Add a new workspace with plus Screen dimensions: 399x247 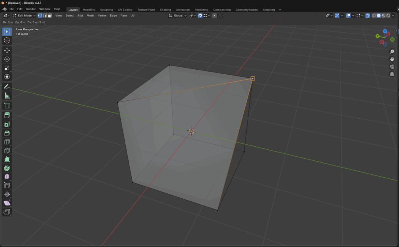point(280,10)
